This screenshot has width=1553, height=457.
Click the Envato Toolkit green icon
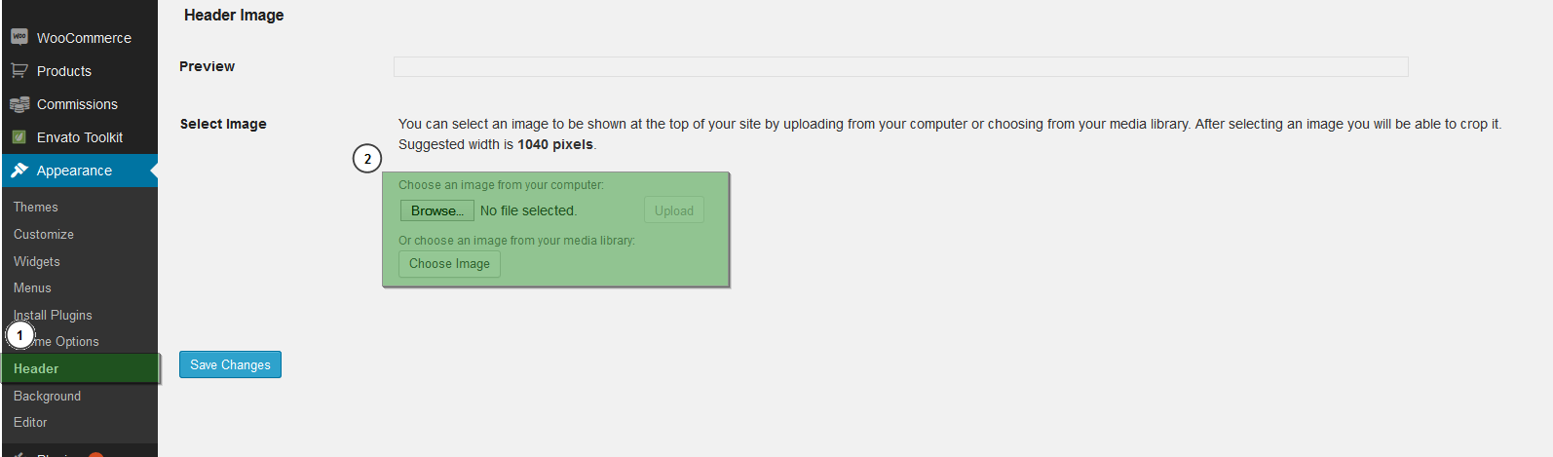pos(19,137)
